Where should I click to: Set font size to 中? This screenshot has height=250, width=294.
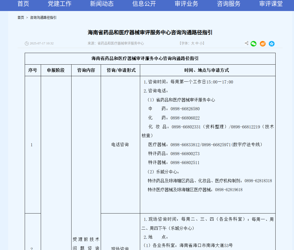pos(197,43)
